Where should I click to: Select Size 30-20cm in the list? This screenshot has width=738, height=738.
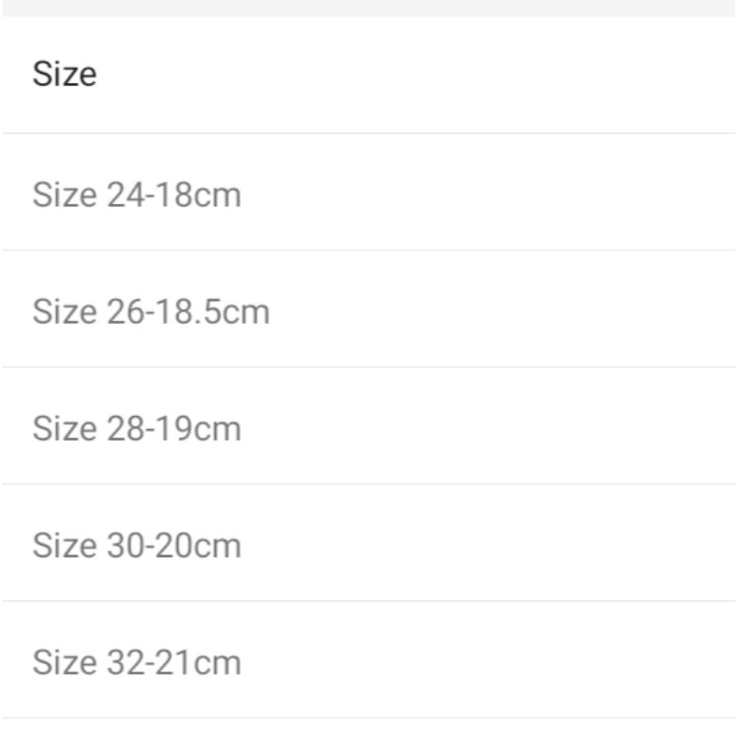(137, 545)
